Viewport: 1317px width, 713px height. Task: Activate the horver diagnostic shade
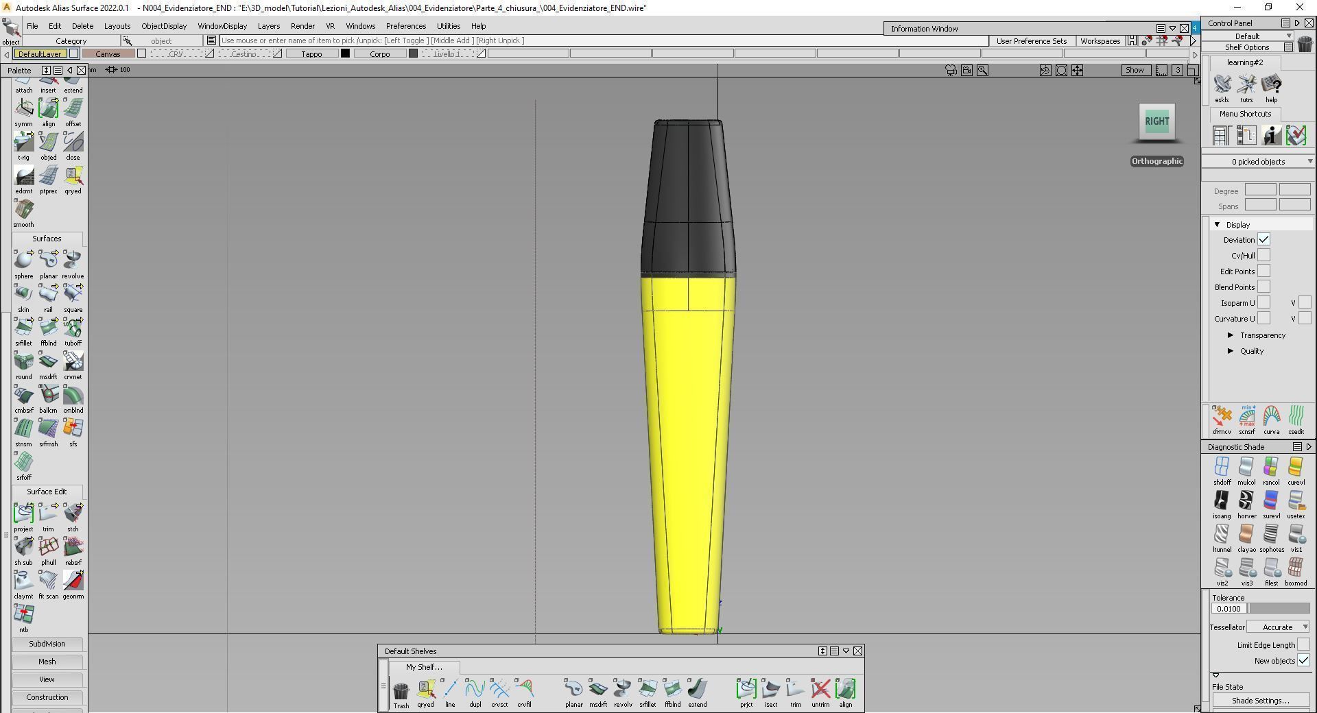coord(1246,500)
